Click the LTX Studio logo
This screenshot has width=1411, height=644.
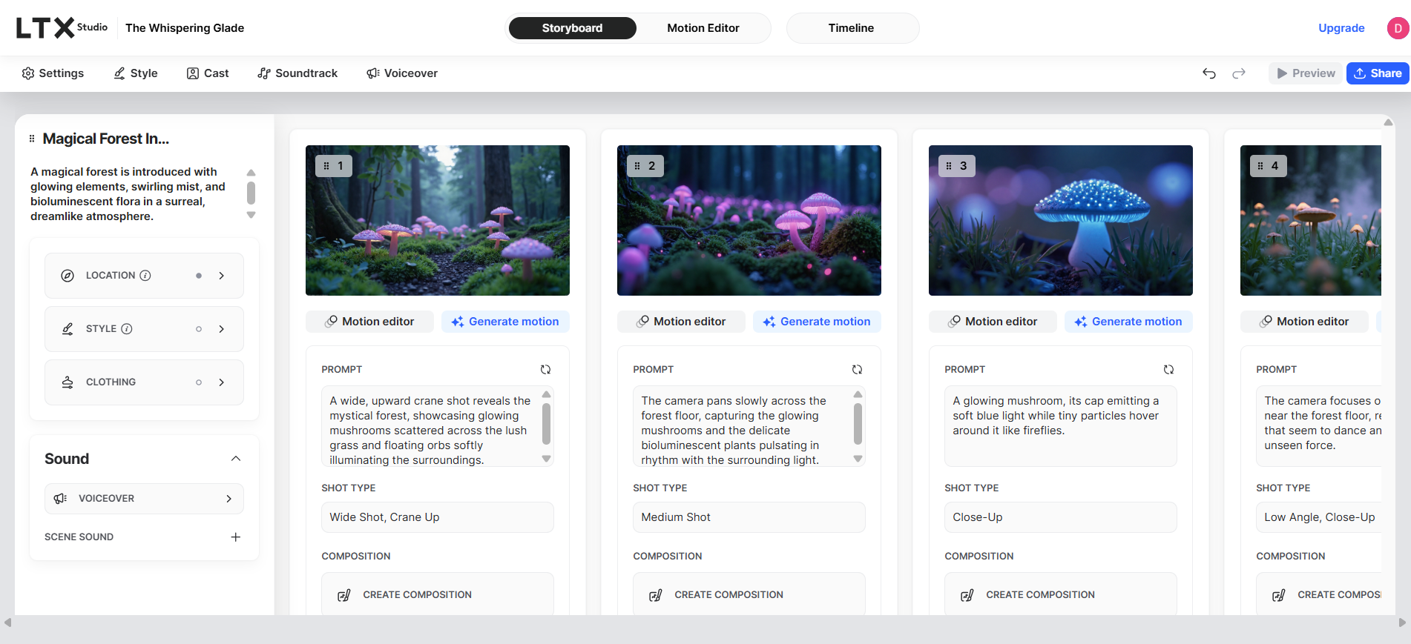click(x=62, y=28)
